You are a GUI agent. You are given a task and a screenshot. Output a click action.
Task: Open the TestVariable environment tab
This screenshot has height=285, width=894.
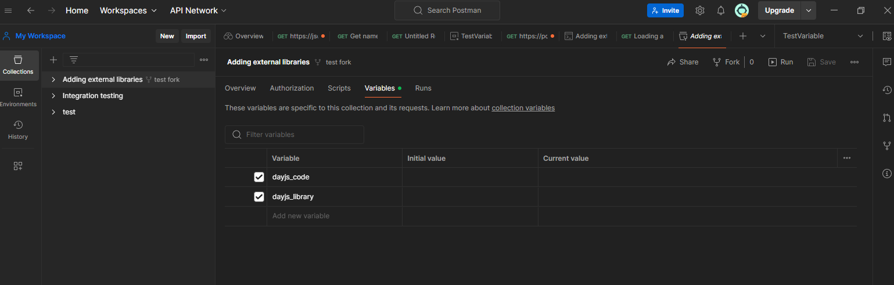471,36
